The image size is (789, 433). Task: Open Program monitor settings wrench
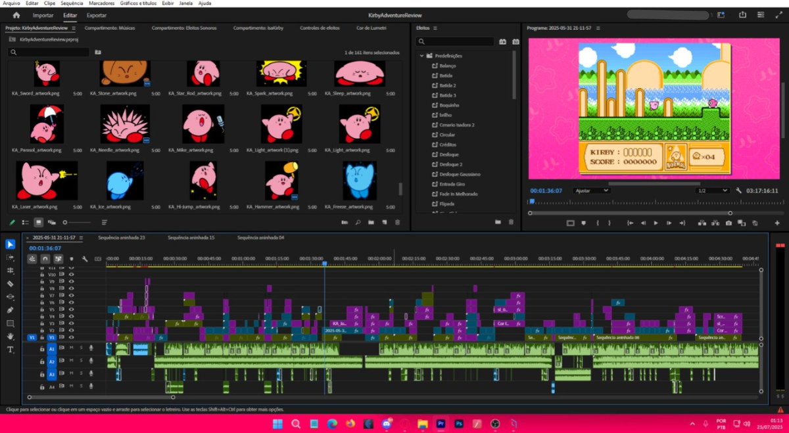(739, 191)
